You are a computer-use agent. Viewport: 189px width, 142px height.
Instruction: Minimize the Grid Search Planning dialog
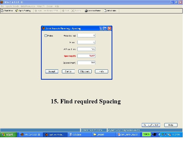point(101,28)
